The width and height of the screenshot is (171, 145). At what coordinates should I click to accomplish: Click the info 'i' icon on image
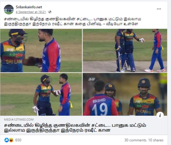(160, 115)
